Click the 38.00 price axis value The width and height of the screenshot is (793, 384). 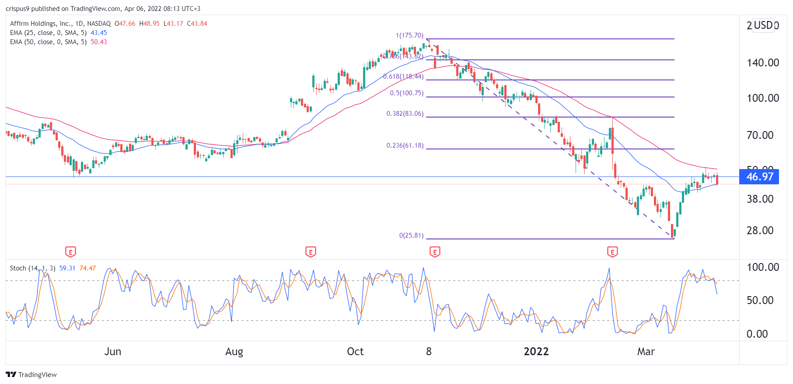click(760, 199)
